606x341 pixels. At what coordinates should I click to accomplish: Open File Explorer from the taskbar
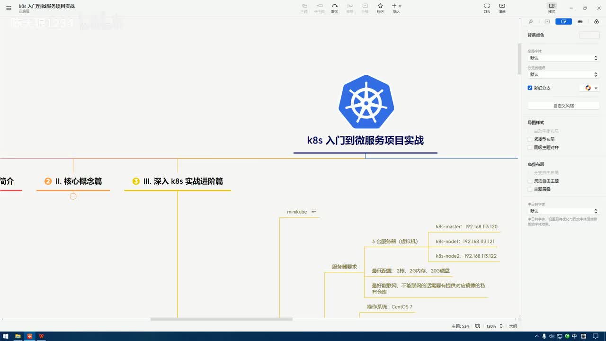[18, 336]
